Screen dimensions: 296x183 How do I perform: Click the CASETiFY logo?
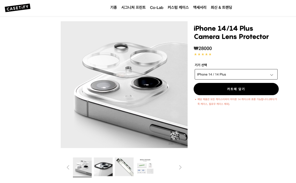[17, 8]
